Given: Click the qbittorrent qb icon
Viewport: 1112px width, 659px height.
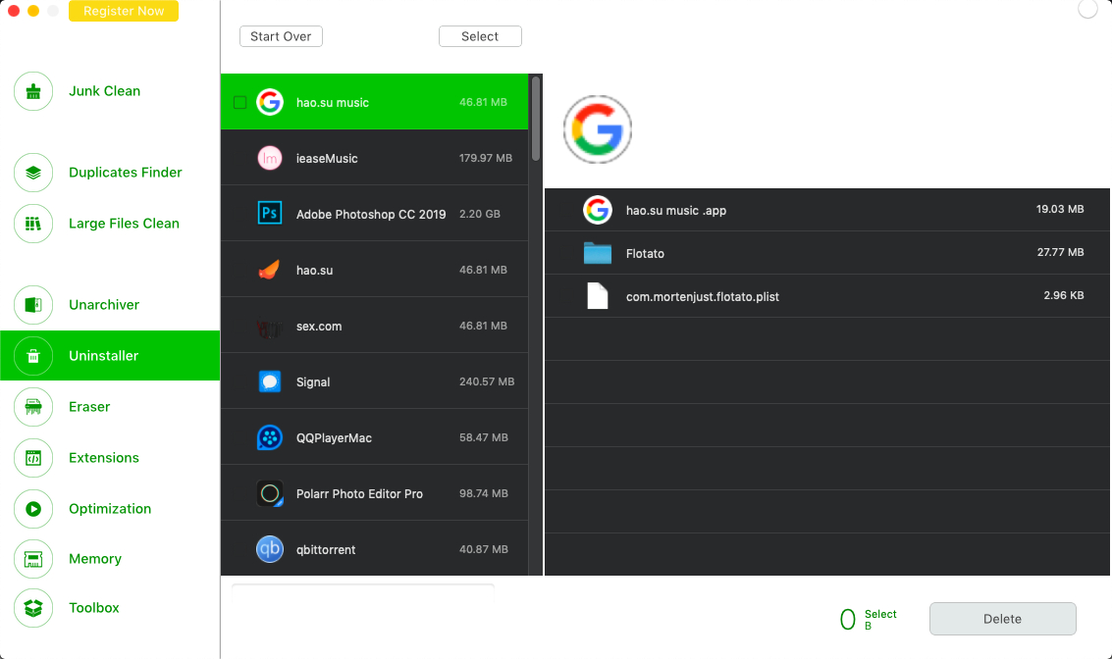Looking at the screenshot, I should 270,549.
